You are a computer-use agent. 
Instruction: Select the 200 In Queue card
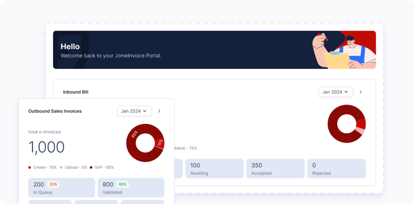coord(61,188)
